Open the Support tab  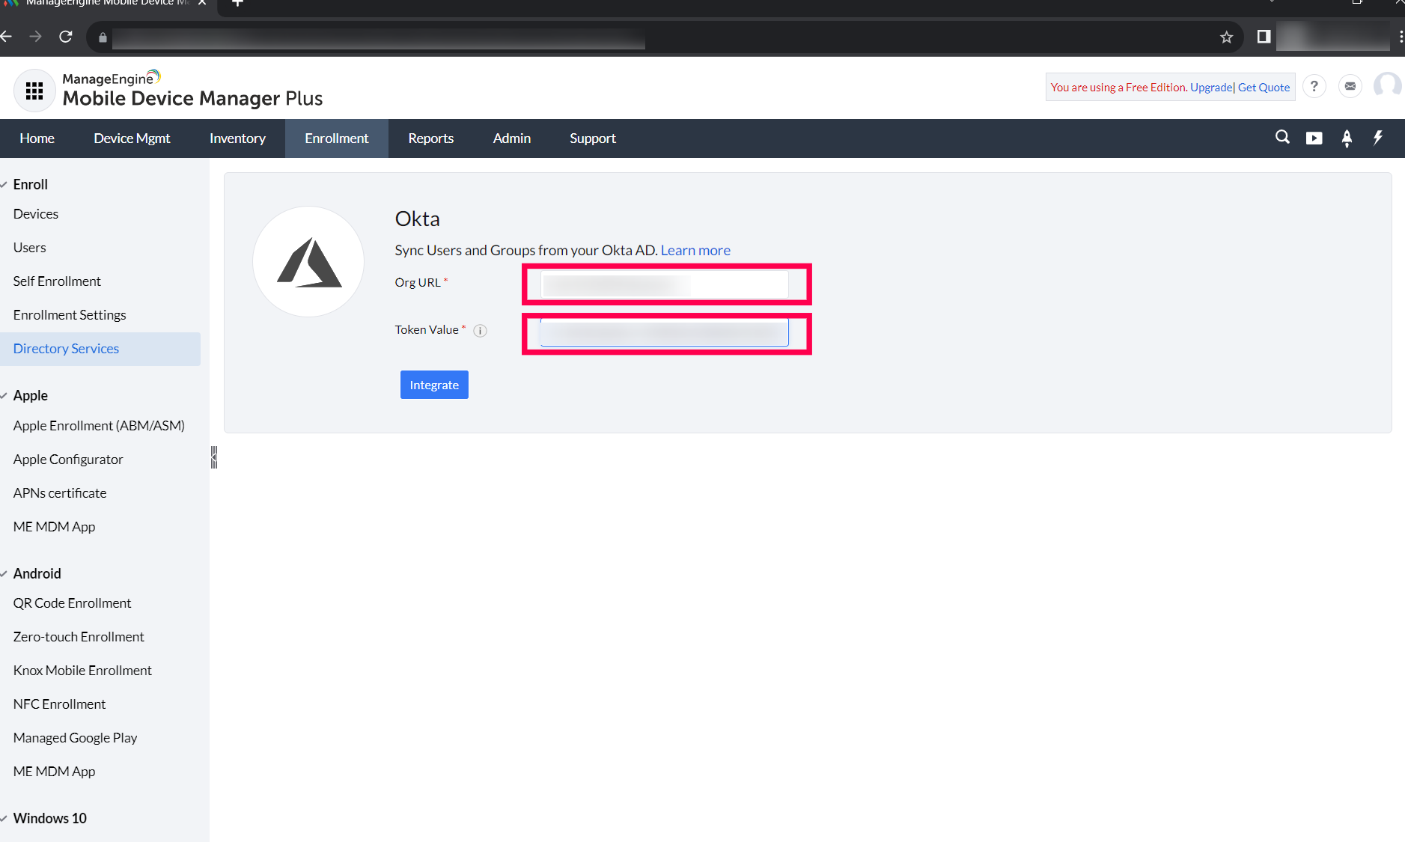click(x=593, y=138)
